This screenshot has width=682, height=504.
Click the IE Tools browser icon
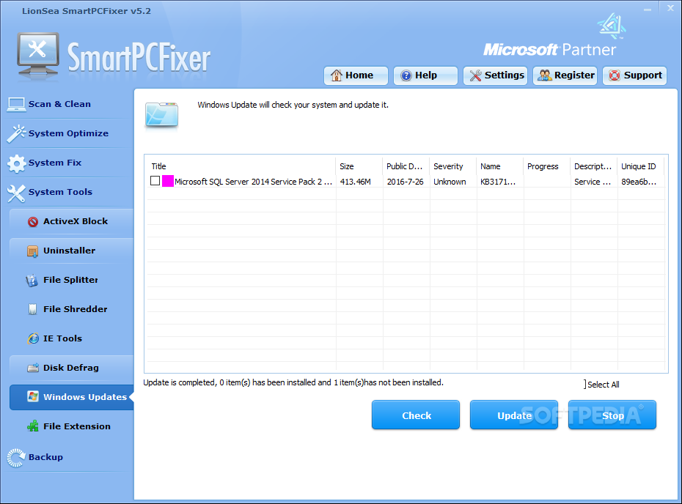[33, 338]
